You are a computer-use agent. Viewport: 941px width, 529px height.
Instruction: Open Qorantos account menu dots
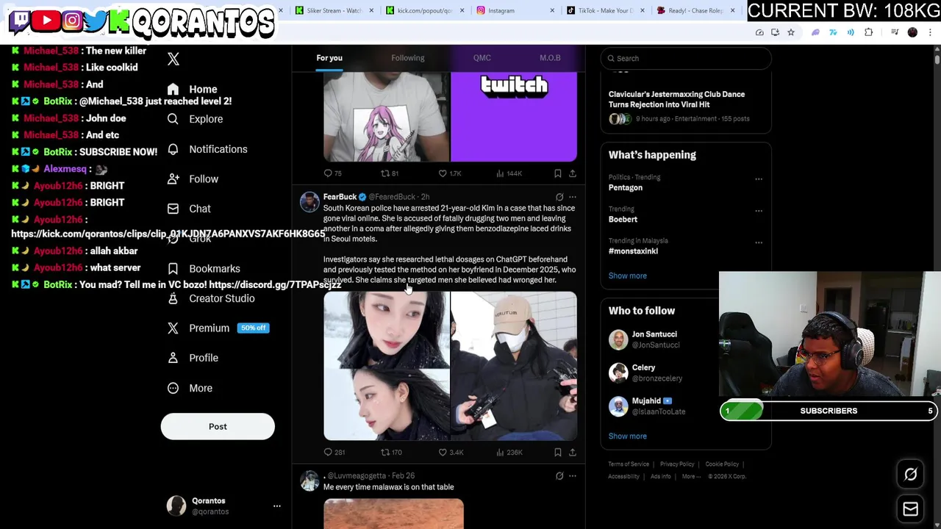pos(277,506)
